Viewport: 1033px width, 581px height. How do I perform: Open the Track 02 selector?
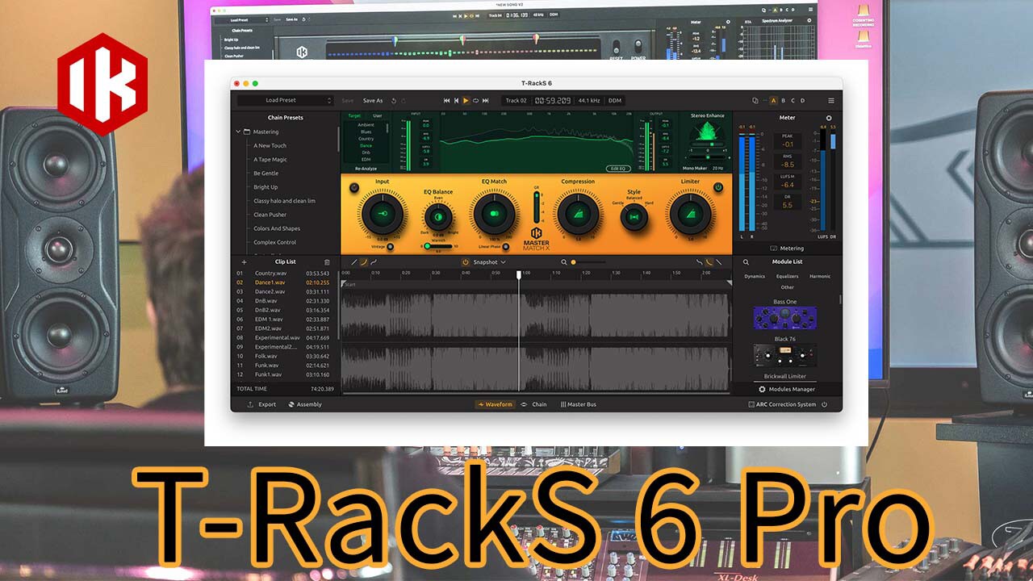tap(516, 101)
